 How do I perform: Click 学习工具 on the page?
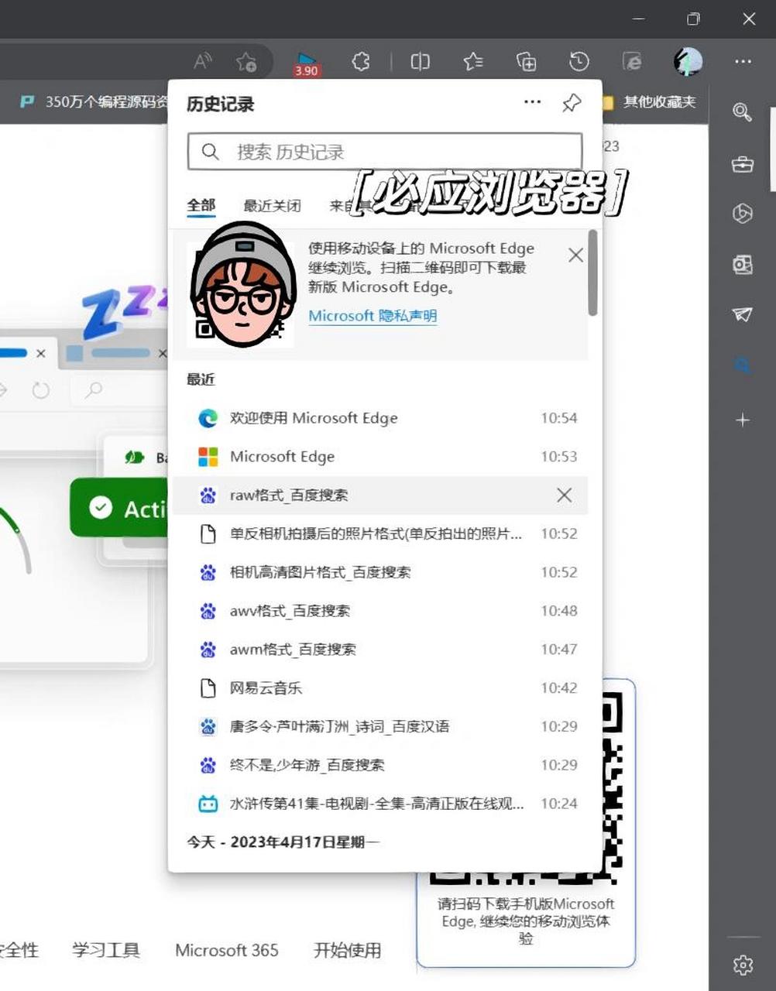point(106,950)
